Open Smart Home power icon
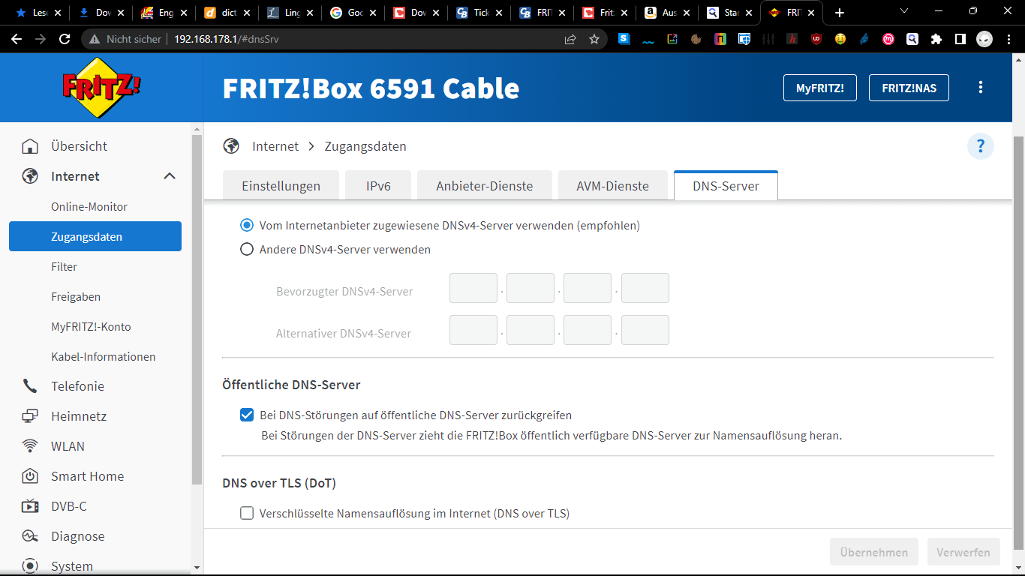This screenshot has height=576, width=1025. coord(30,476)
